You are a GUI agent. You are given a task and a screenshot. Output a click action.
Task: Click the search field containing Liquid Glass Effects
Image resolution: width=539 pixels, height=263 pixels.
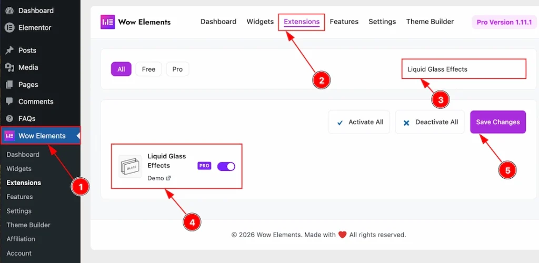pyautogui.click(x=464, y=69)
